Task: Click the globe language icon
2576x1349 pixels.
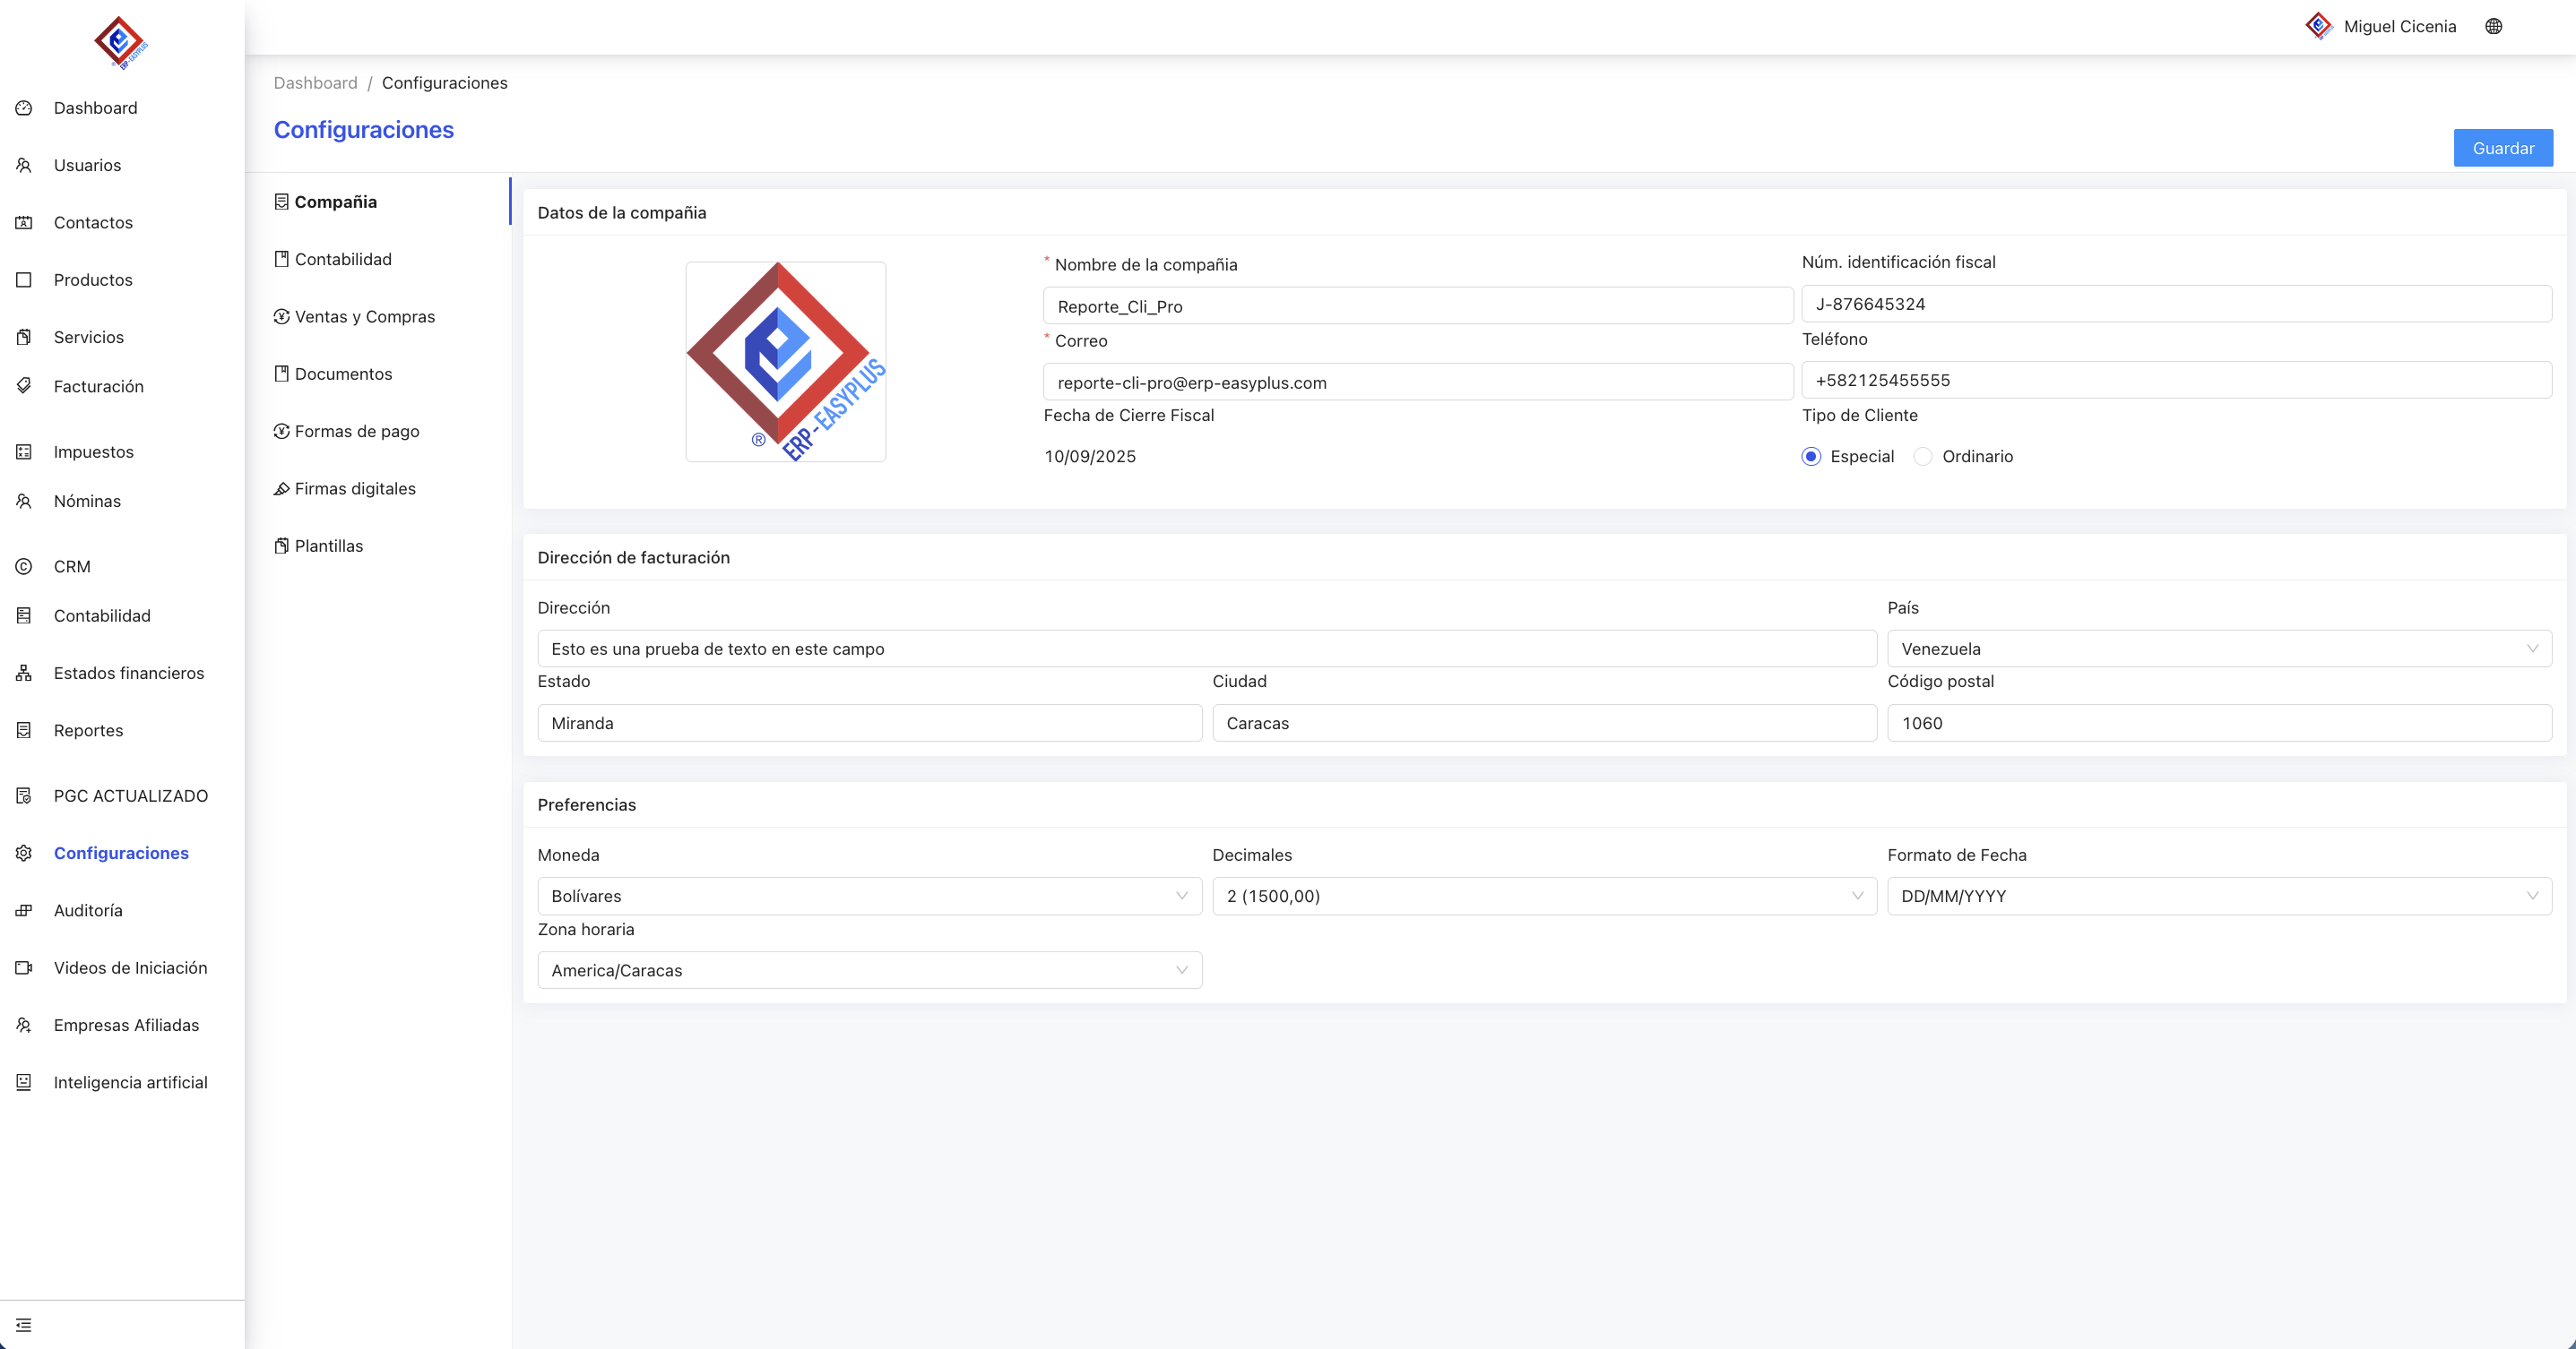Action: pos(2493,27)
